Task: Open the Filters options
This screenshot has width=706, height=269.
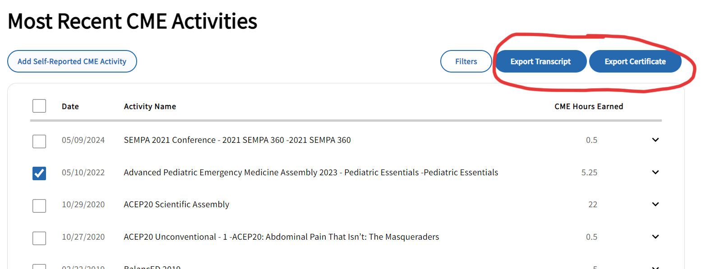Action: tap(466, 61)
